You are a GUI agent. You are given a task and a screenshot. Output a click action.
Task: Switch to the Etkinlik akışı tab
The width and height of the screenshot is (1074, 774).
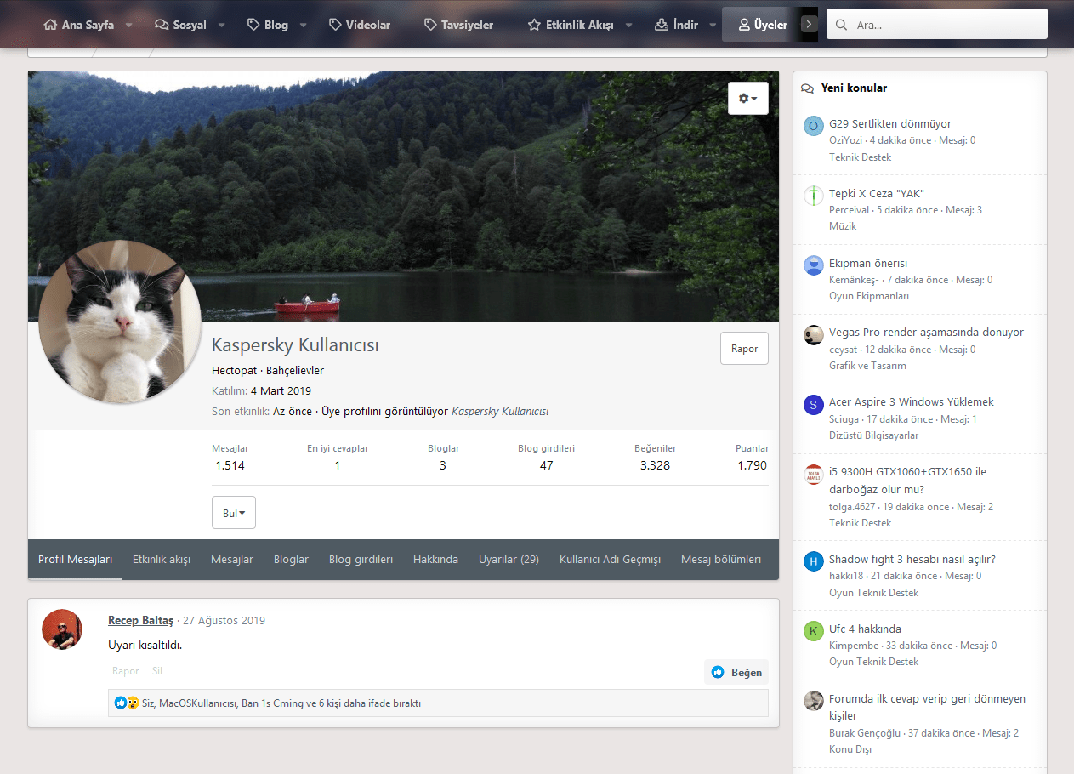(162, 559)
